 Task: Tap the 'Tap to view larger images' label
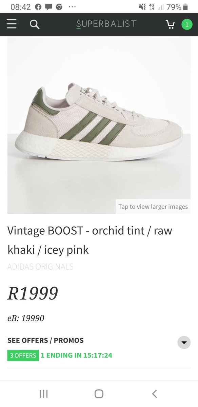tap(153, 207)
